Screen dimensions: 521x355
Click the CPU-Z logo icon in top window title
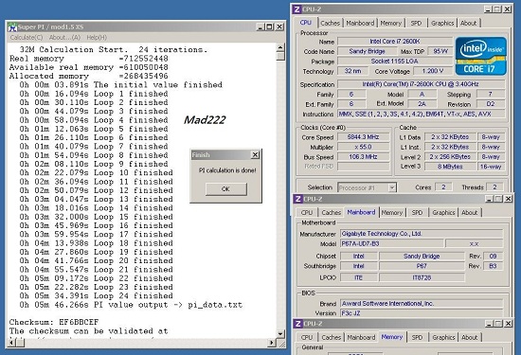297,9
